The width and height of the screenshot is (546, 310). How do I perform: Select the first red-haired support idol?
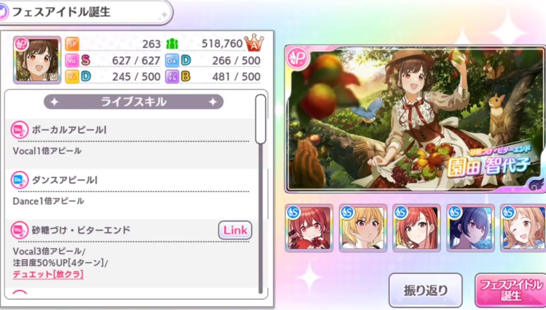pos(309,228)
